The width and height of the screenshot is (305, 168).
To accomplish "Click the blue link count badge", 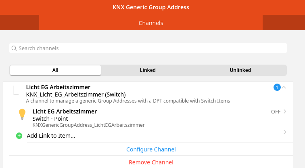I will click(277, 87).
